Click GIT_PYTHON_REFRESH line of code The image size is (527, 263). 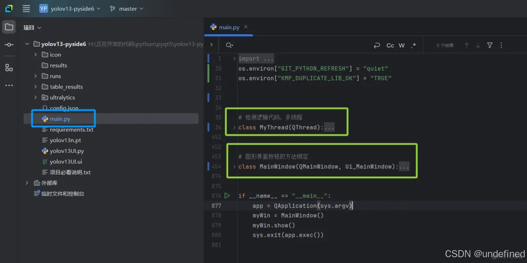[313, 68]
